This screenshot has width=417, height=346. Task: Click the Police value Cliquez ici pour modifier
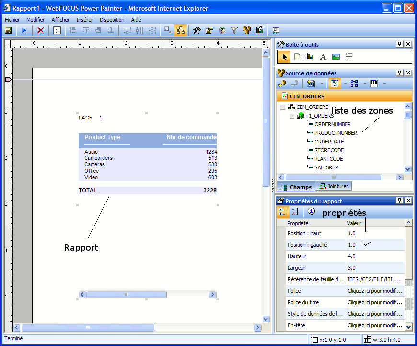point(375,291)
